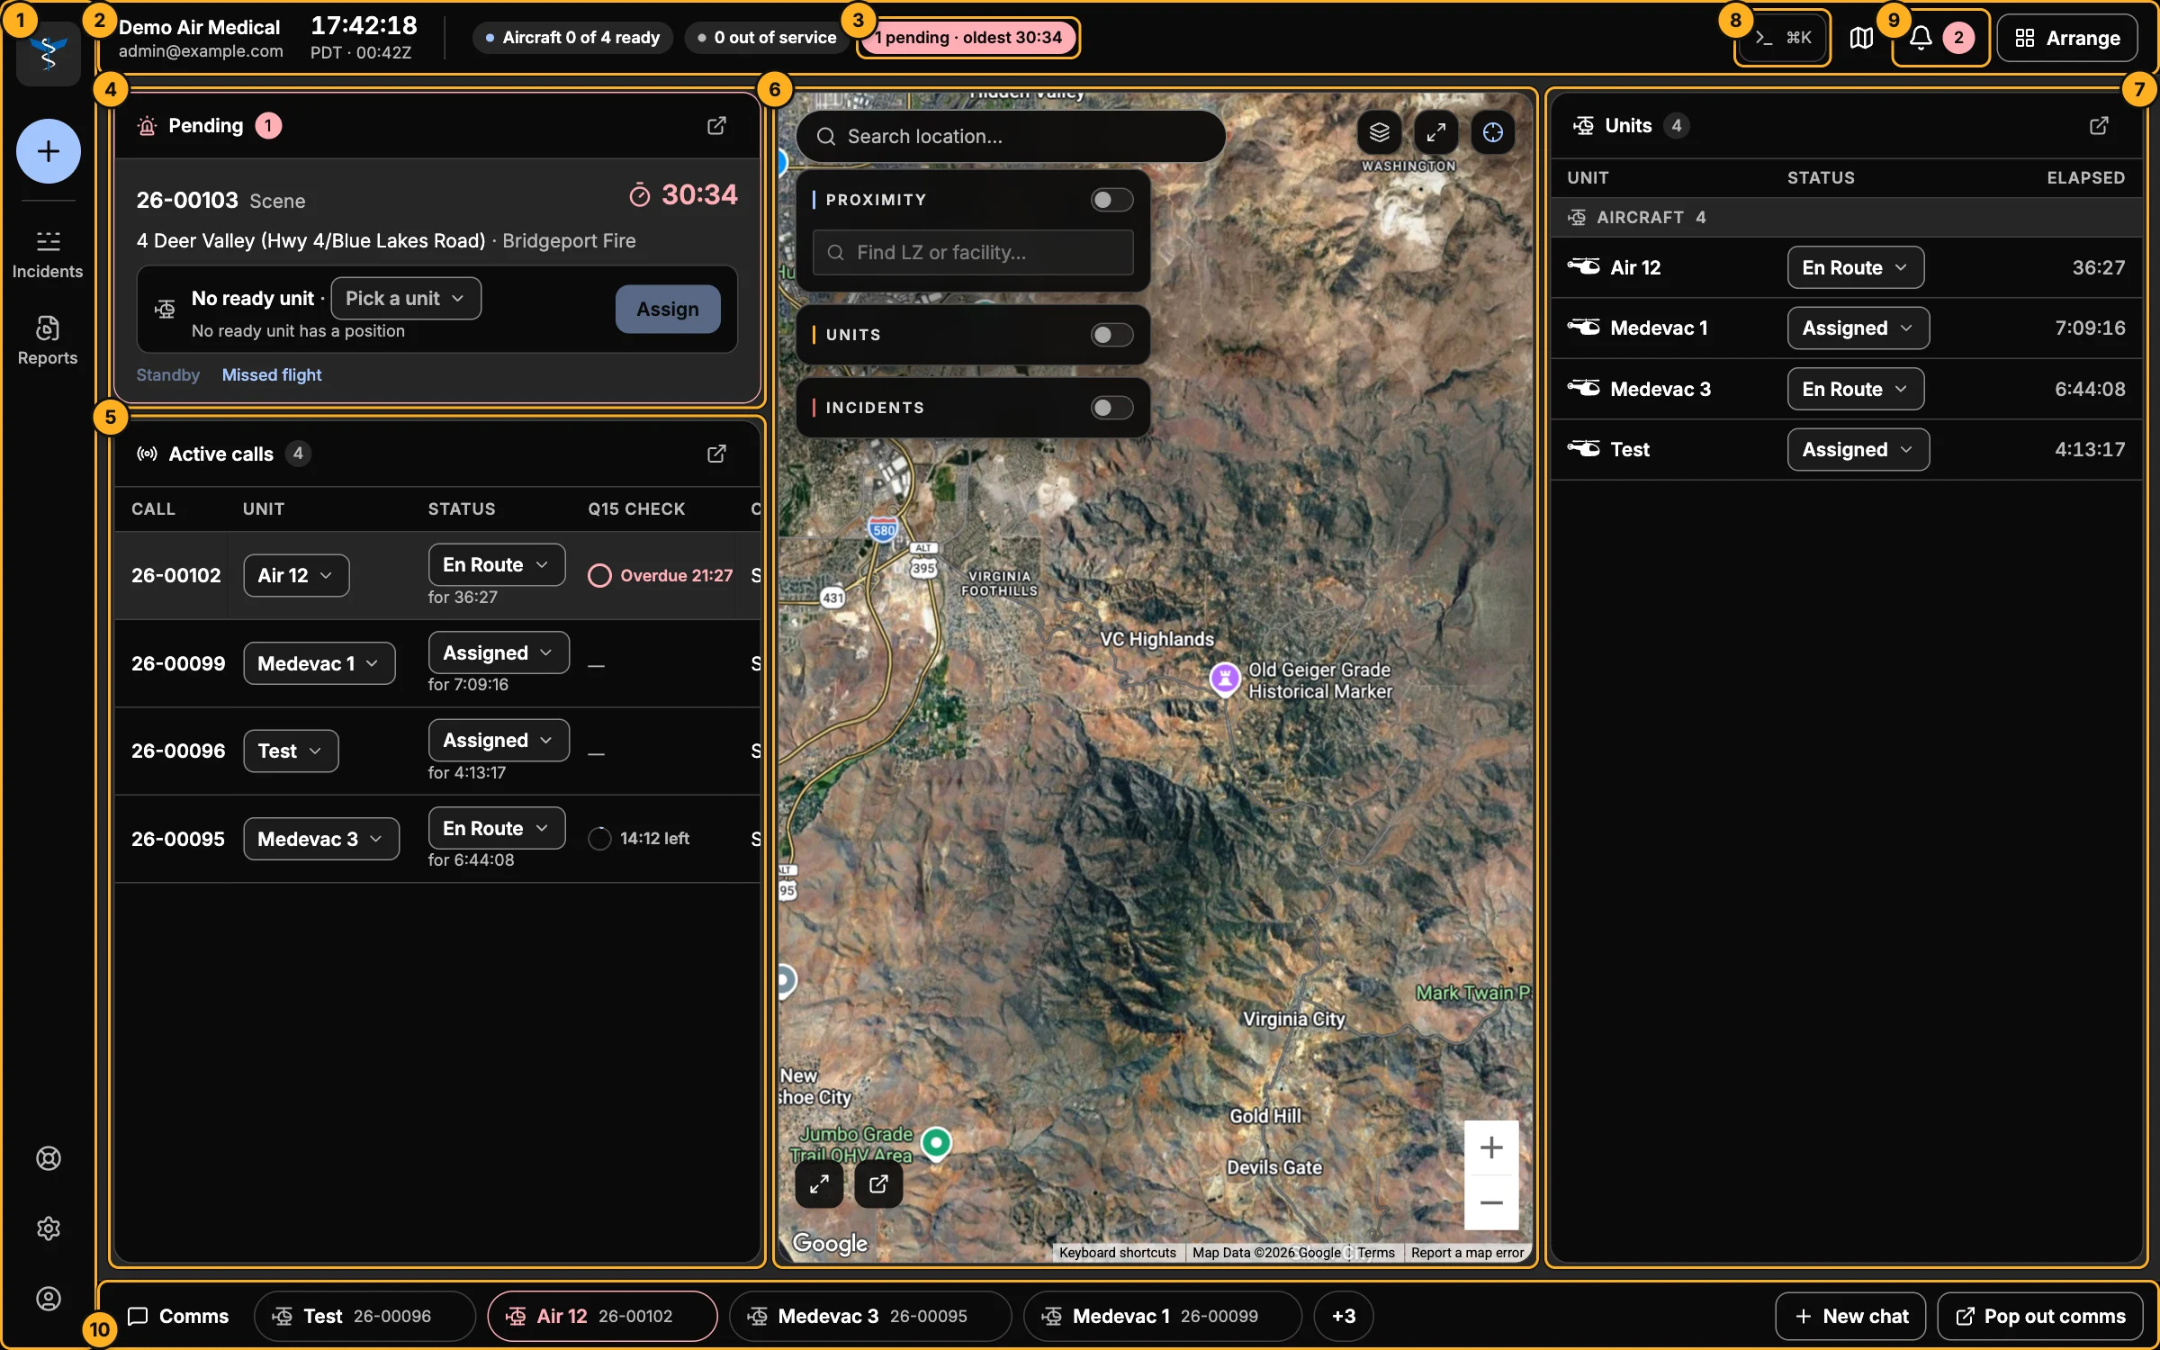Open Medevac 3 26-00095 comms tab

870,1317
